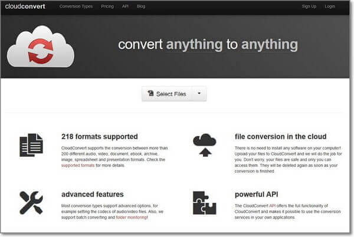Click the Login link
Screen dimensions: 354x237
pos(329,6)
